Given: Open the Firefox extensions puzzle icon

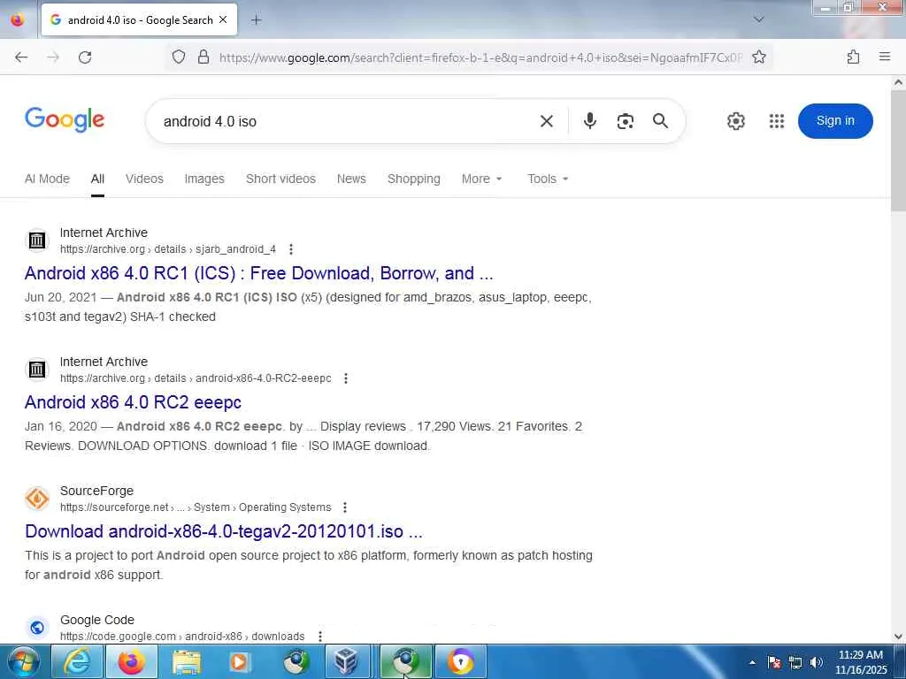Looking at the screenshot, I should pyautogui.click(x=853, y=57).
